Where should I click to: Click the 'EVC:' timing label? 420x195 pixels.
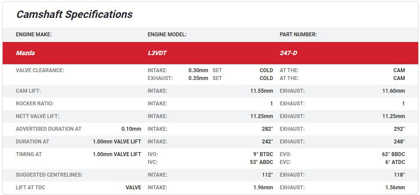click(x=285, y=162)
